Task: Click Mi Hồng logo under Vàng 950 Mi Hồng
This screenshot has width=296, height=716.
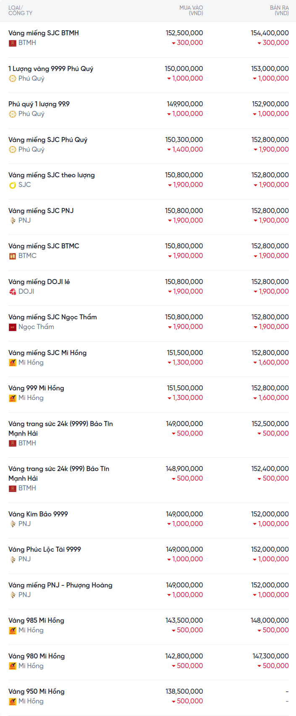Action: 13,701
